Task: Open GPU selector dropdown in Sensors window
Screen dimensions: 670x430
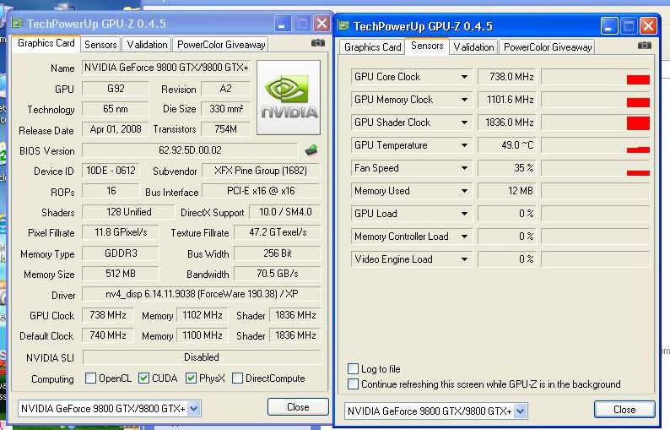Action: tap(520, 411)
